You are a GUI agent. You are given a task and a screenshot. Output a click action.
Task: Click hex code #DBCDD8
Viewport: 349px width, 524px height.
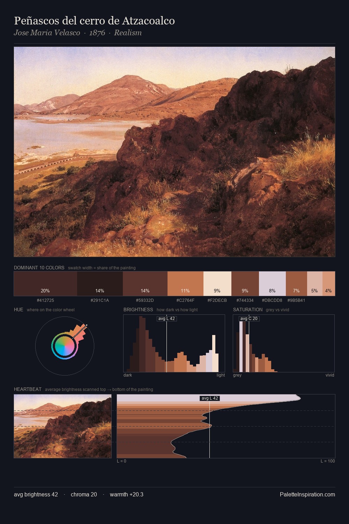(x=272, y=300)
